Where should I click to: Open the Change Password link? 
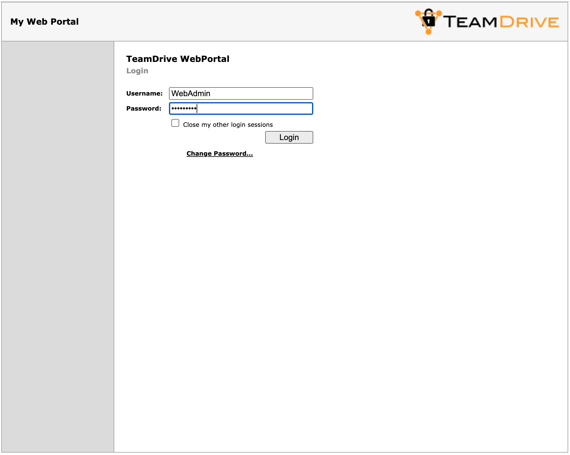pyautogui.click(x=219, y=154)
